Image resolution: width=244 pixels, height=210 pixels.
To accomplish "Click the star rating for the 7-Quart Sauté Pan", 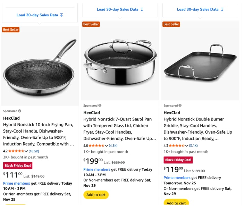I will point(97,145).
